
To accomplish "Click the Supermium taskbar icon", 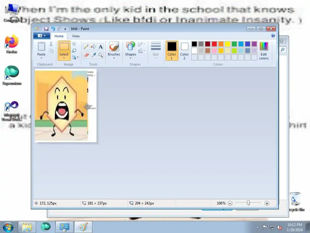I will [x=45, y=227].
